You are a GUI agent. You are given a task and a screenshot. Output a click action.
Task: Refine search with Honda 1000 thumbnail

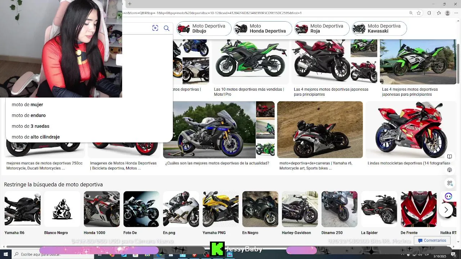(102, 209)
